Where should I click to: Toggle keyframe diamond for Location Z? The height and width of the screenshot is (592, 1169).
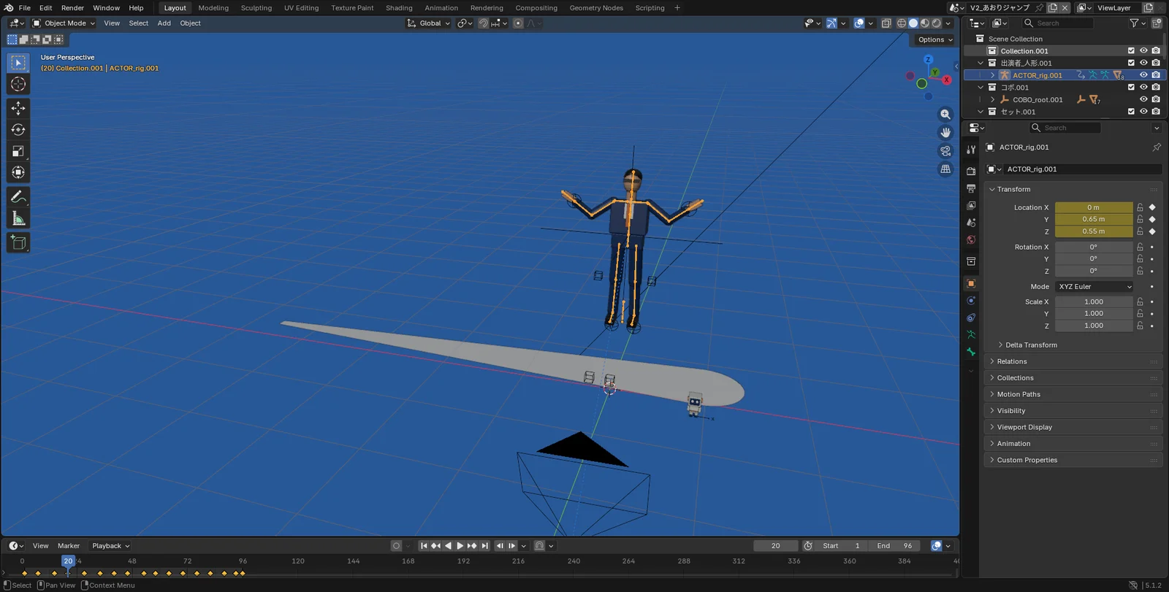coord(1152,231)
